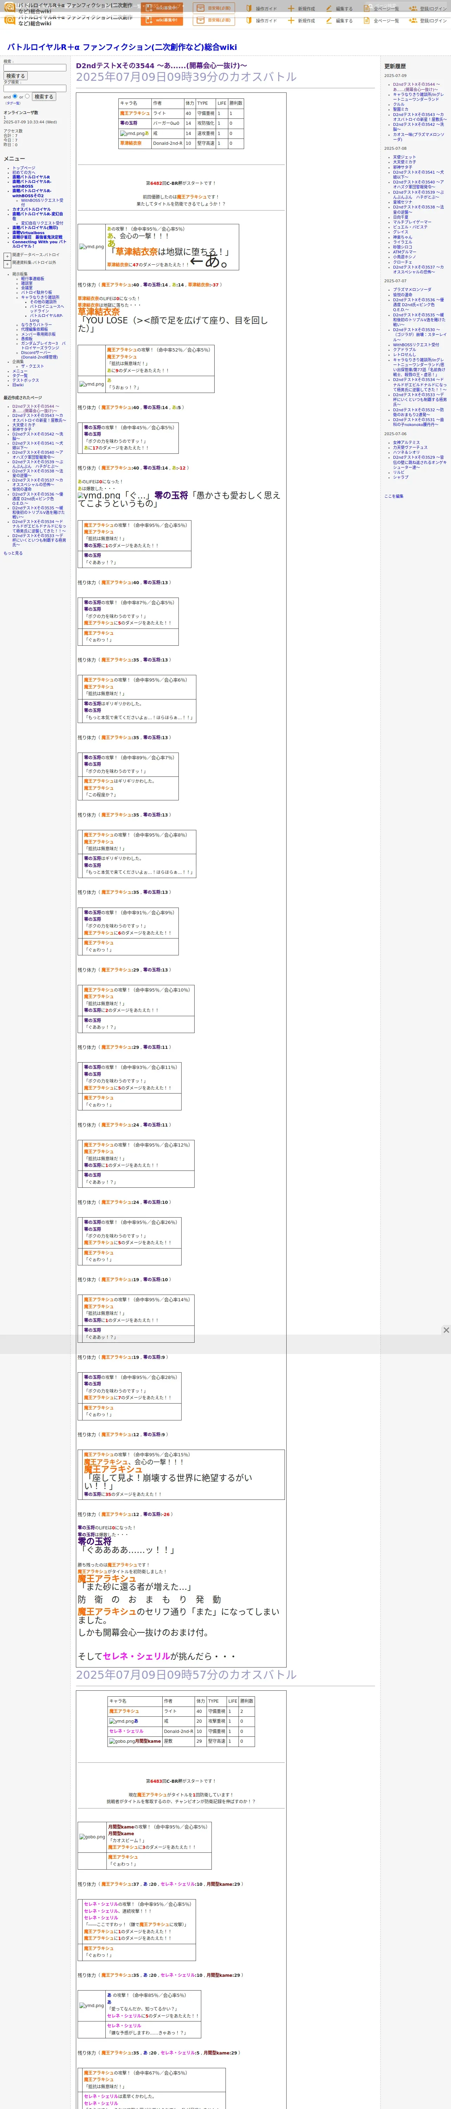
Task: Click the 検索 text input field
Action: point(35,68)
